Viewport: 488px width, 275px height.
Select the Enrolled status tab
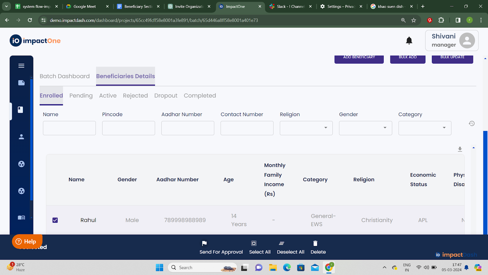(x=51, y=96)
